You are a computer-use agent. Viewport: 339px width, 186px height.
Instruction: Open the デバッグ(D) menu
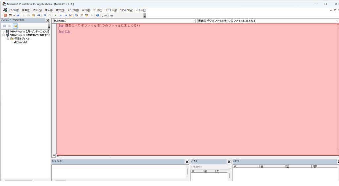73,10
